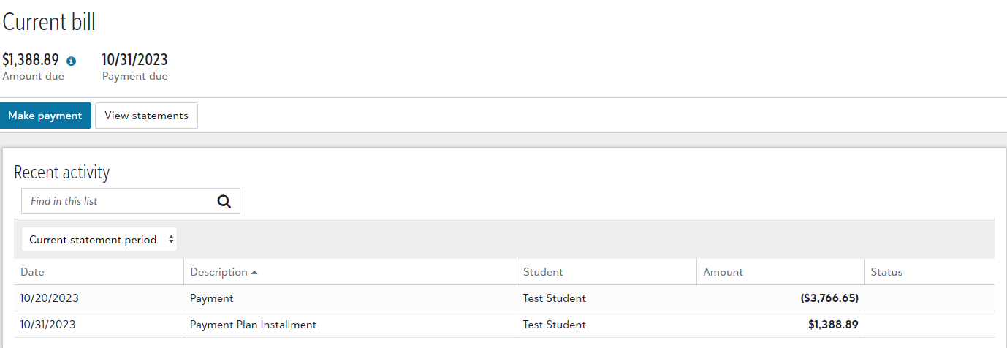This screenshot has width=1007, height=348.
Task: Sort by the Status column header
Action: click(886, 272)
